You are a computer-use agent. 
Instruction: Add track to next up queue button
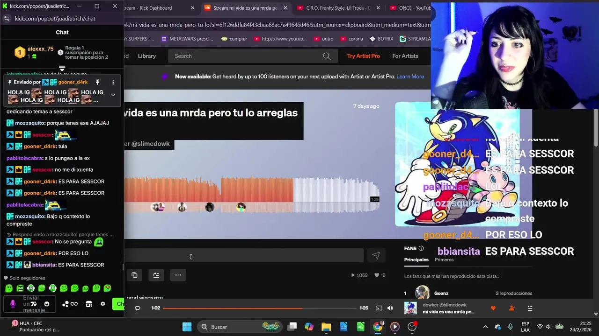(156, 275)
